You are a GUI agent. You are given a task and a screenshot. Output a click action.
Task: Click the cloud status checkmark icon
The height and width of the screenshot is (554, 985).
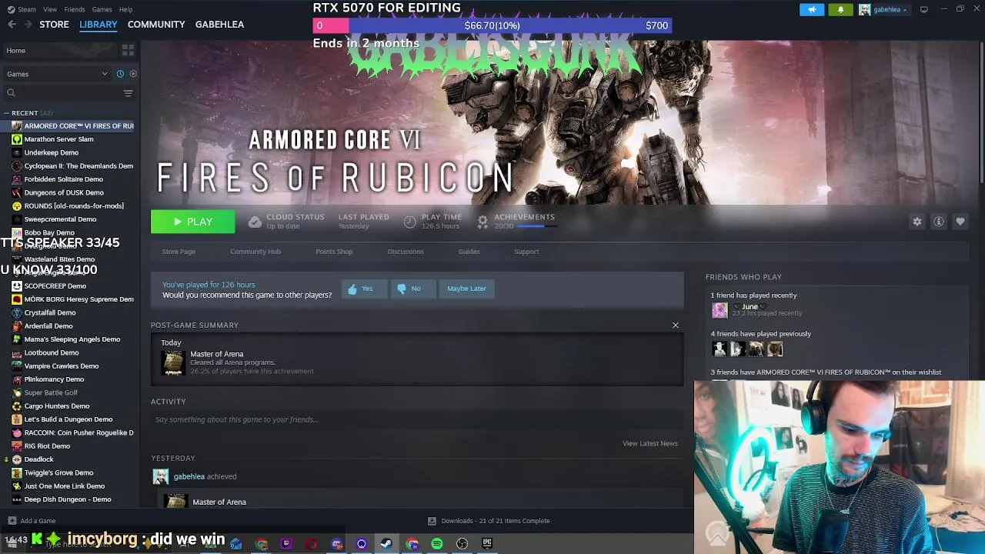pyautogui.click(x=255, y=222)
